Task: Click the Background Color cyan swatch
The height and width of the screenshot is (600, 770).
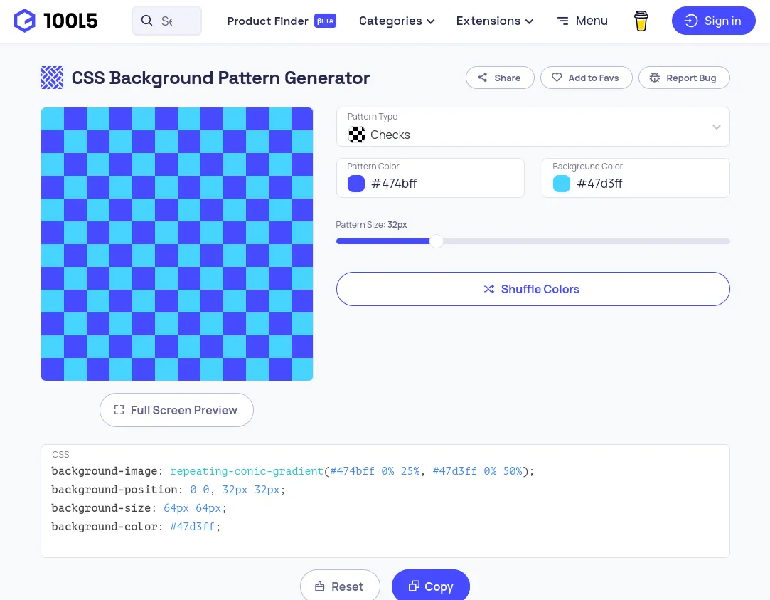Action: tap(561, 184)
